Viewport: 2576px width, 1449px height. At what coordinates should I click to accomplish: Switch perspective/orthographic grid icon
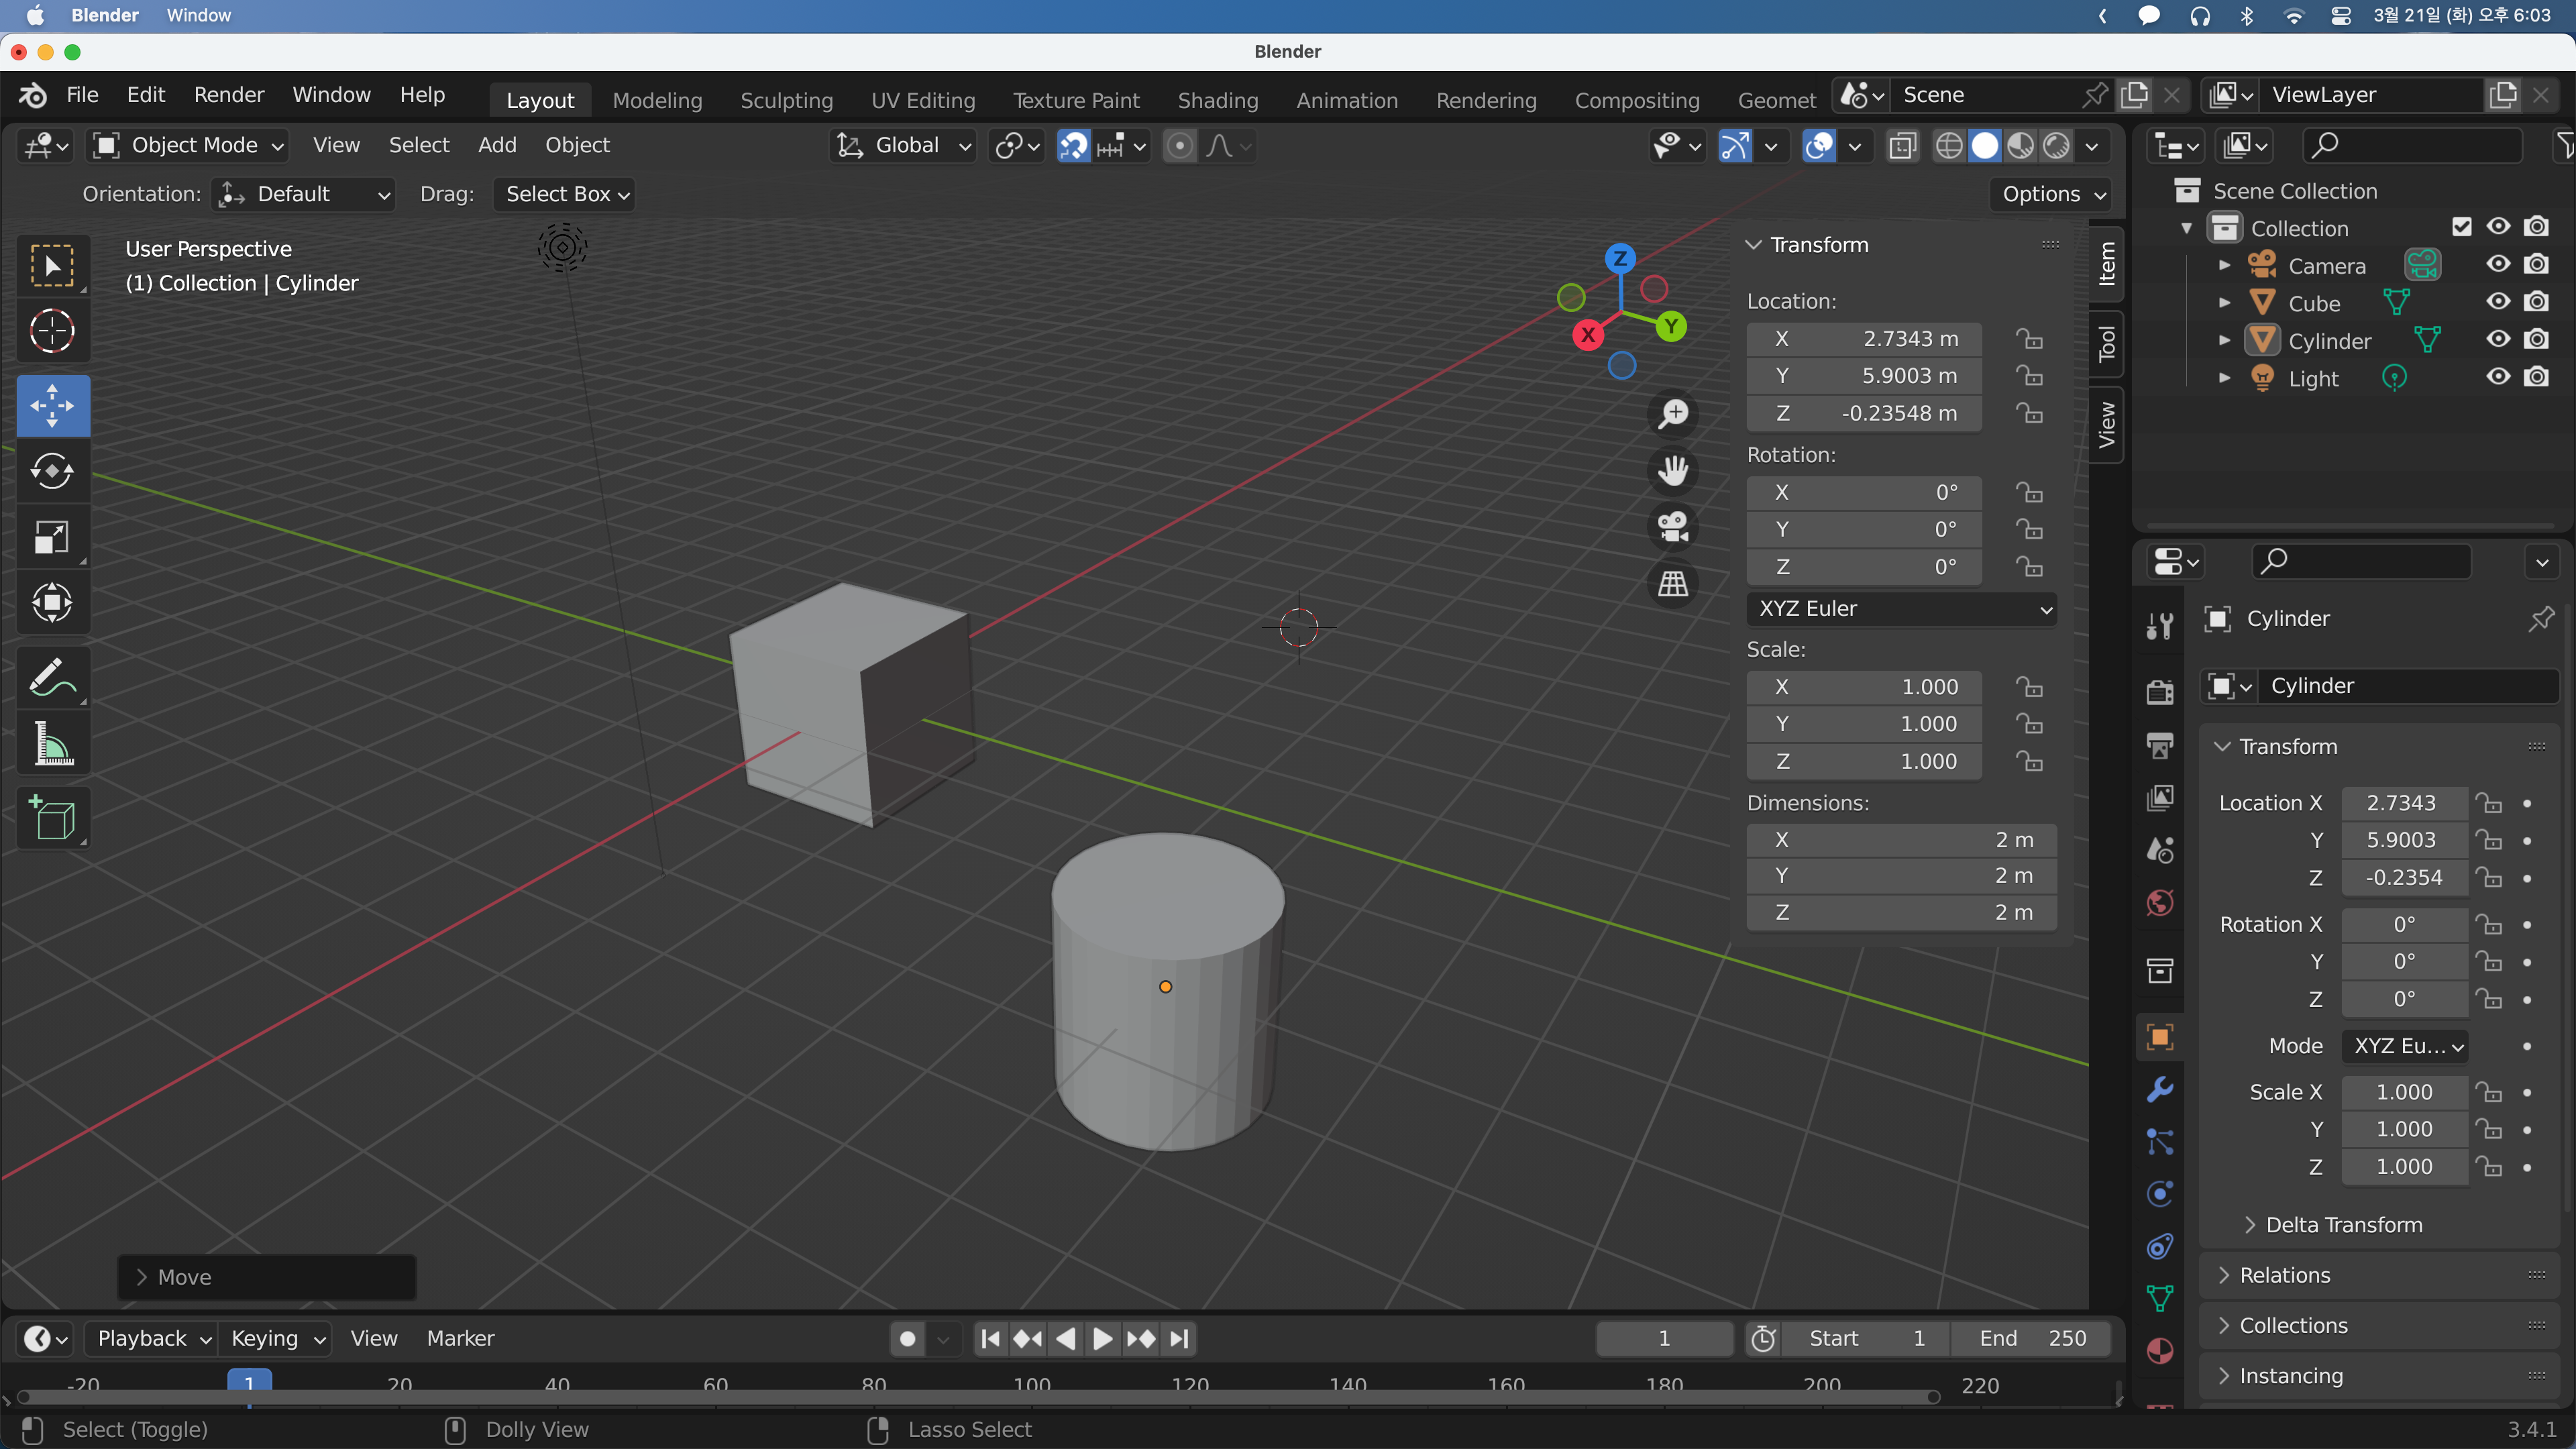coord(1673,583)
